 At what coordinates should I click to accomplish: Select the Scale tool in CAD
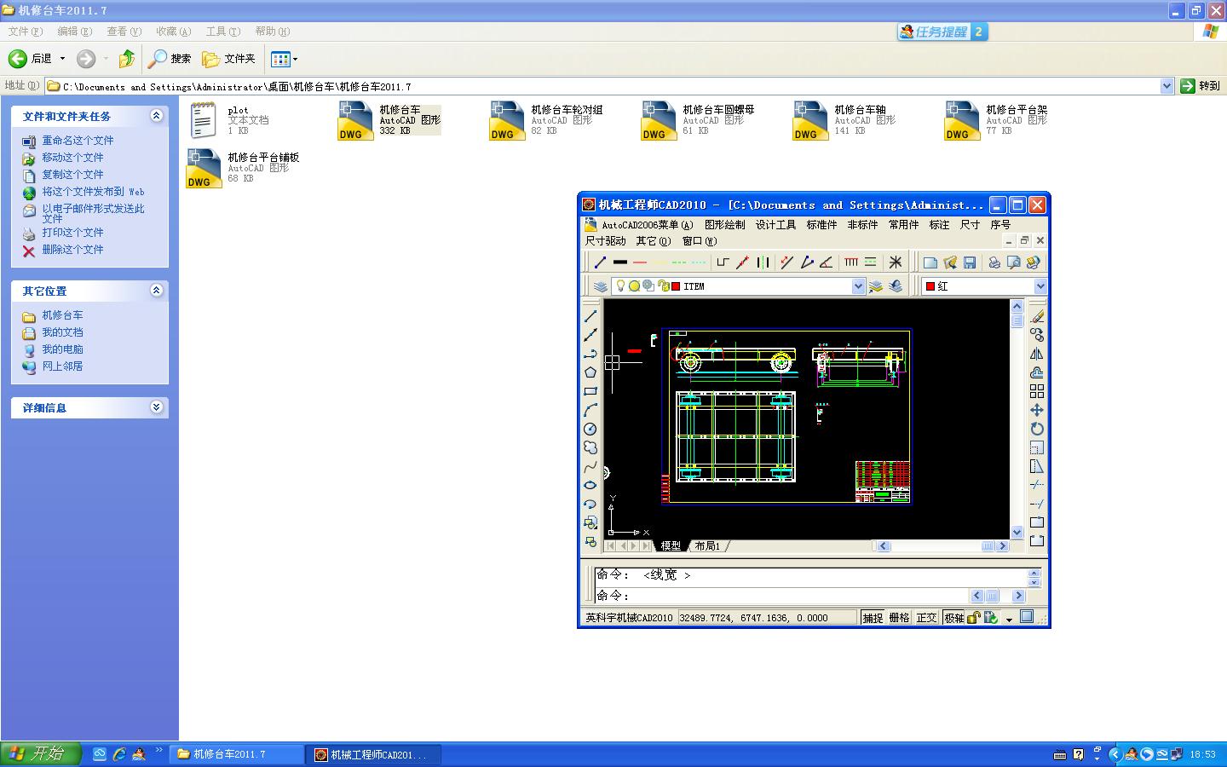click(1037, 447)
